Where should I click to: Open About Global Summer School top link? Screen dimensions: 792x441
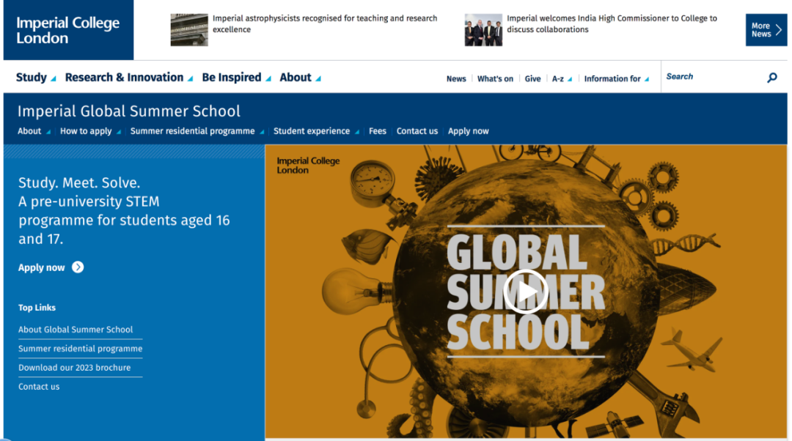76,330
